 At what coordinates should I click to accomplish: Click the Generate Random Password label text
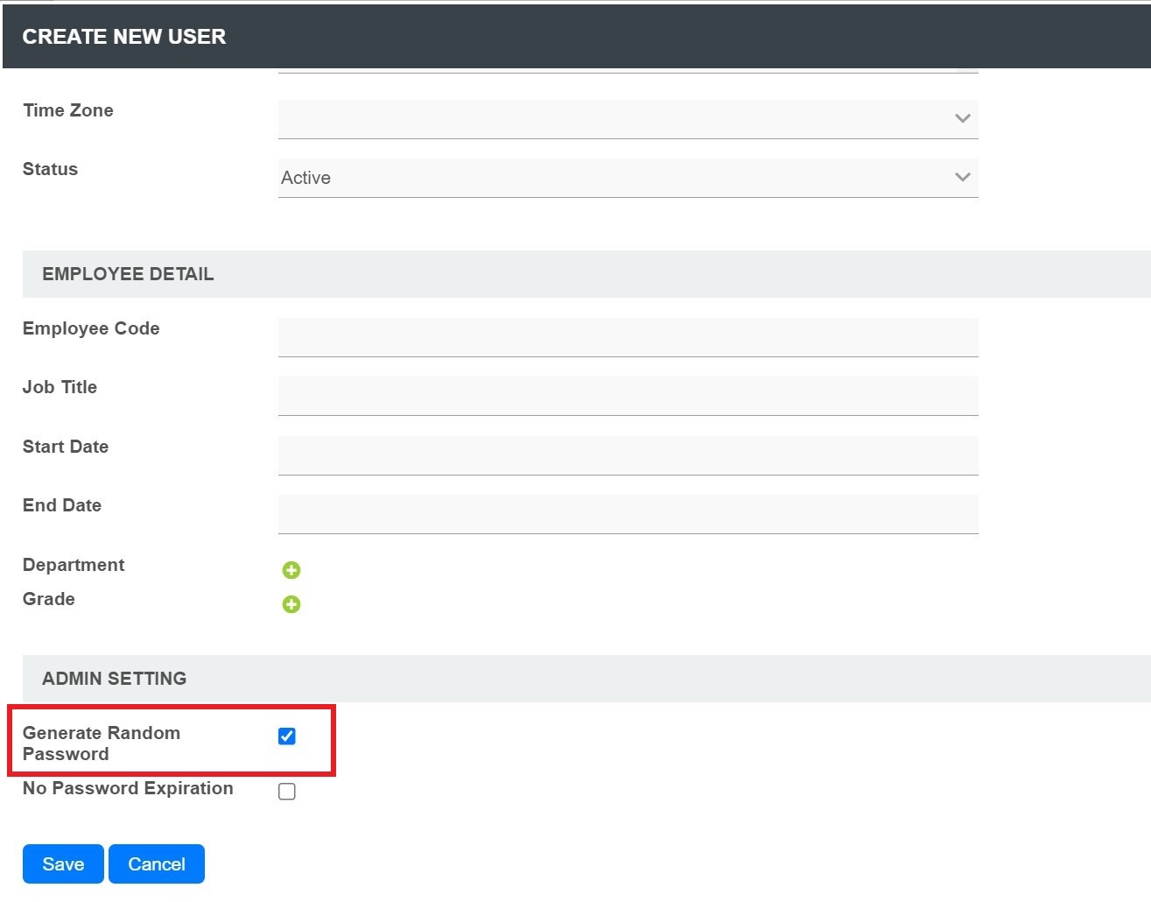[x=102, y=743]
